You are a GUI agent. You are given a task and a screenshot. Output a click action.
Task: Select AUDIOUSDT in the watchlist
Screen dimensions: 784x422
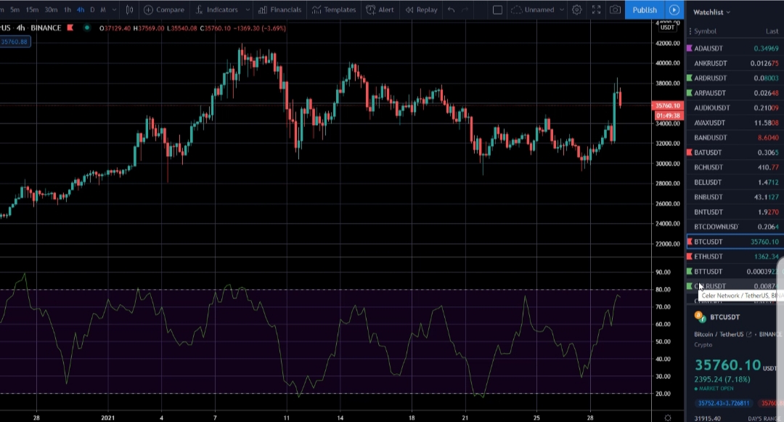click(x=735, y=107)
